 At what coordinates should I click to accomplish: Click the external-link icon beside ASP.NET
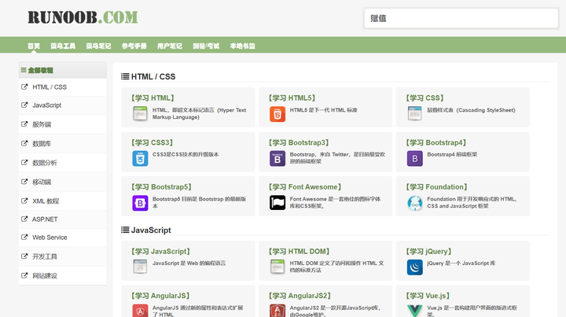(24, 219)
